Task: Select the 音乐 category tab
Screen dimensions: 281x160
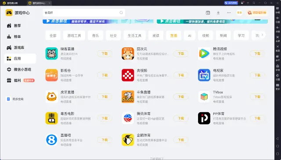Action: coord(95,36)
